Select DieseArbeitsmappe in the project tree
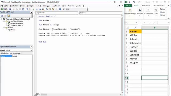Image resolution: width=171 pixels, height=96 pixels. [x=17, y=23]
